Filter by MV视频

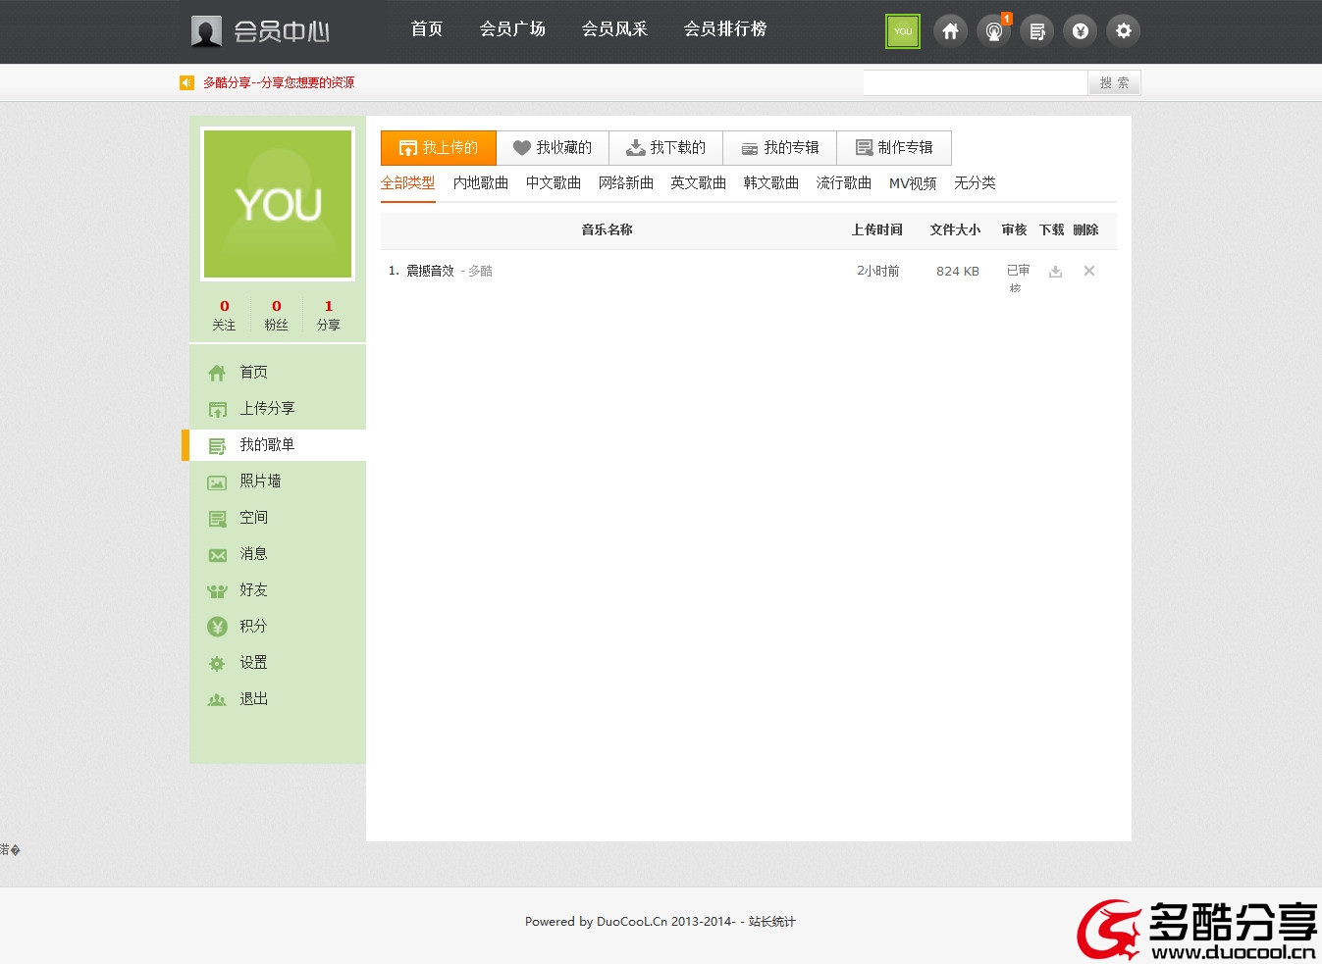[x=913, y=183]
